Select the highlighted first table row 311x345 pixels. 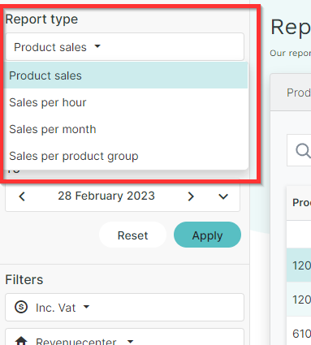(299, 265)
